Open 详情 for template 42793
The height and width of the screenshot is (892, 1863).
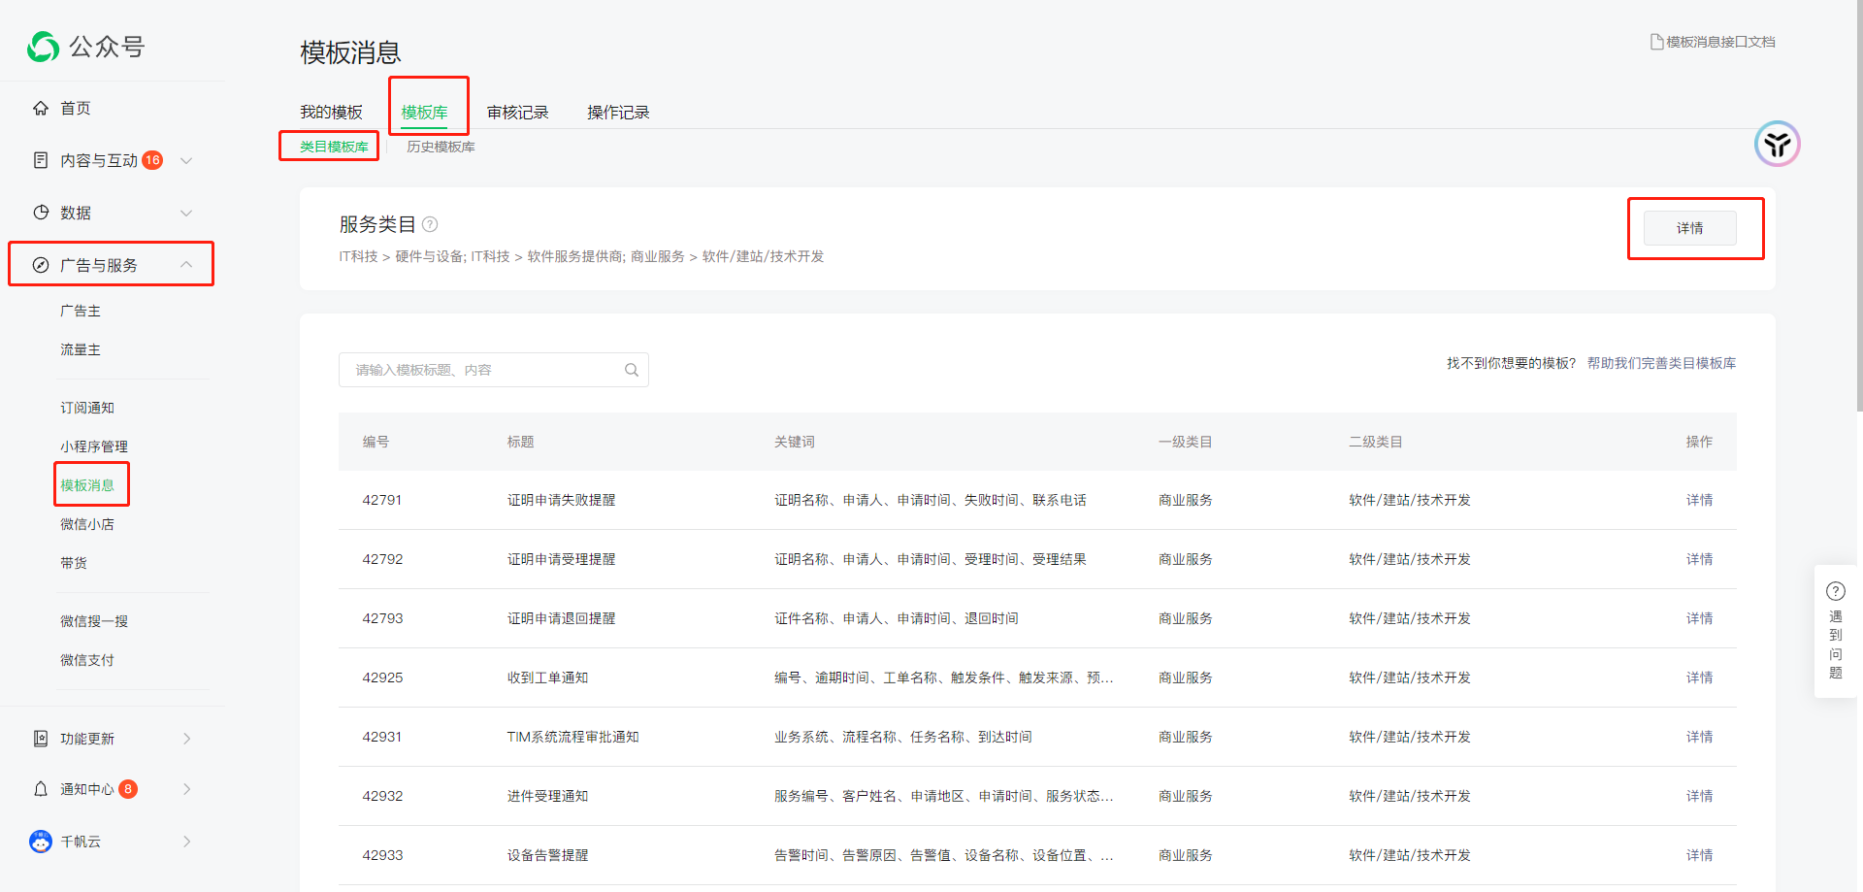1700,618
